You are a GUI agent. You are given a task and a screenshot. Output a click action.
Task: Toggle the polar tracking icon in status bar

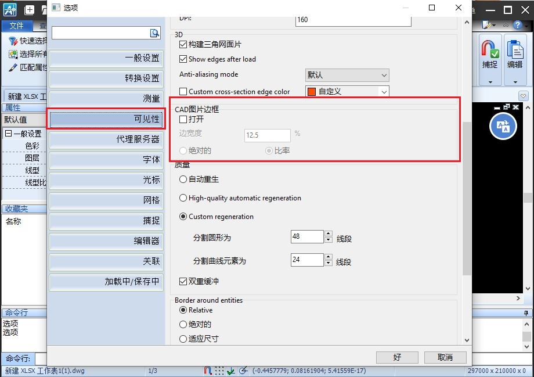pyautogui.click(x=243, y=371)
